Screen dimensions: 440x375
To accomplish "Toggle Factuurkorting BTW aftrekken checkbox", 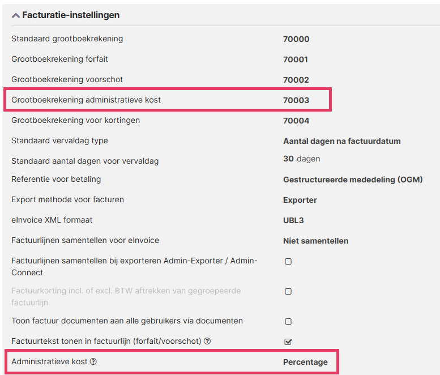I will click(x=288, y=292).
